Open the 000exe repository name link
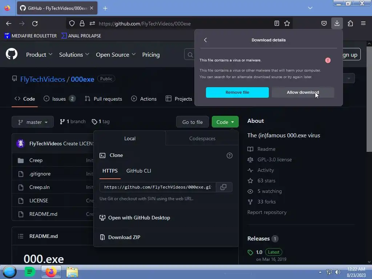The height and width of the screenshot is (279, 372). click(x=82, y=79)
